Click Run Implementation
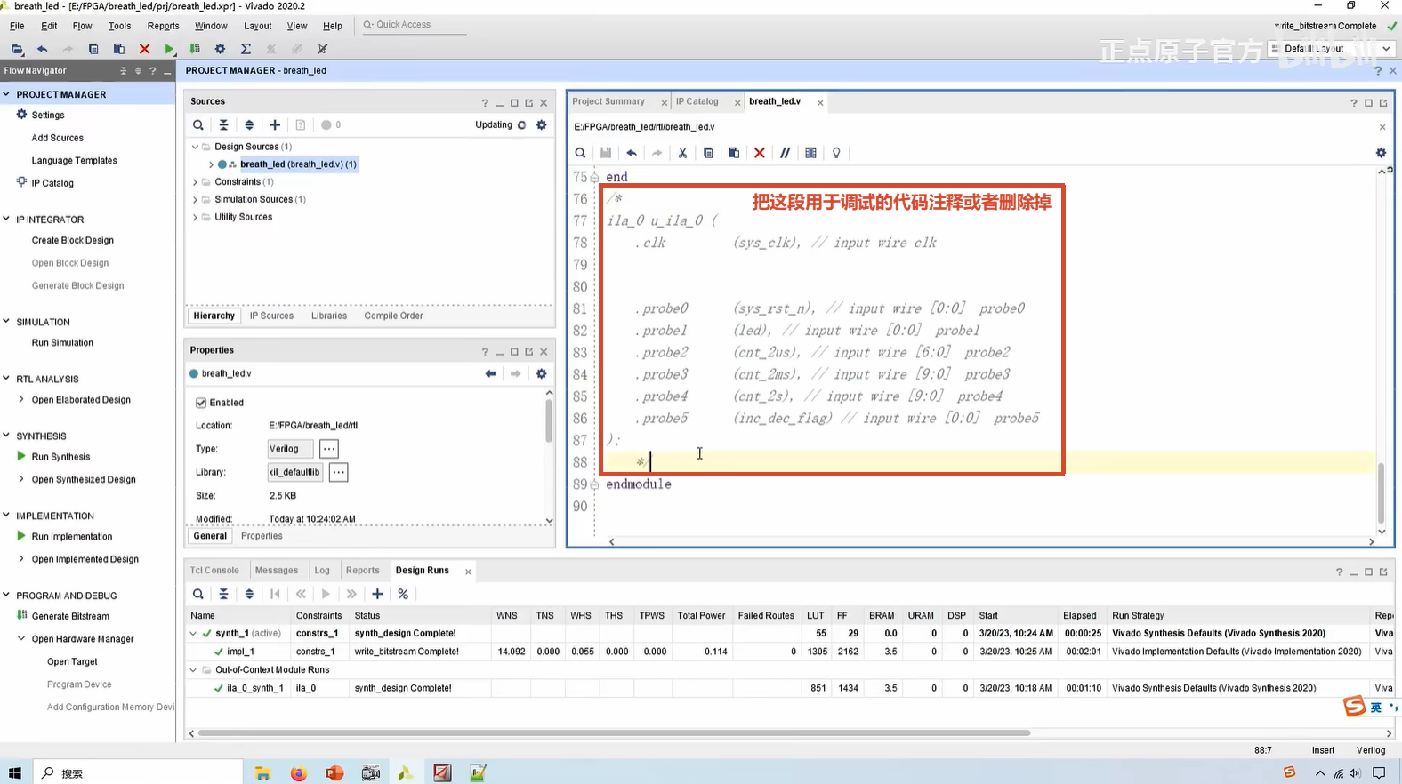The image size is (1402, 784). coord(72,537)
